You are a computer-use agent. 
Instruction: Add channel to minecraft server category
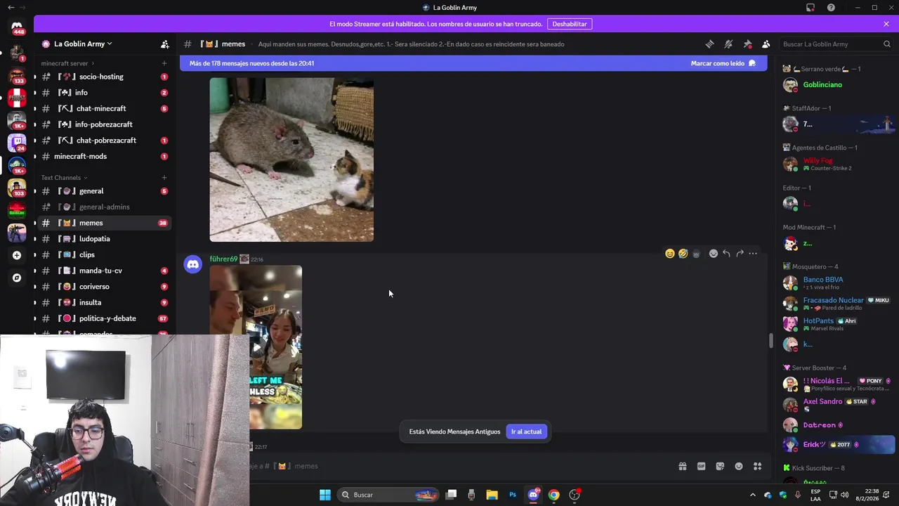click(x=164, y=63)
